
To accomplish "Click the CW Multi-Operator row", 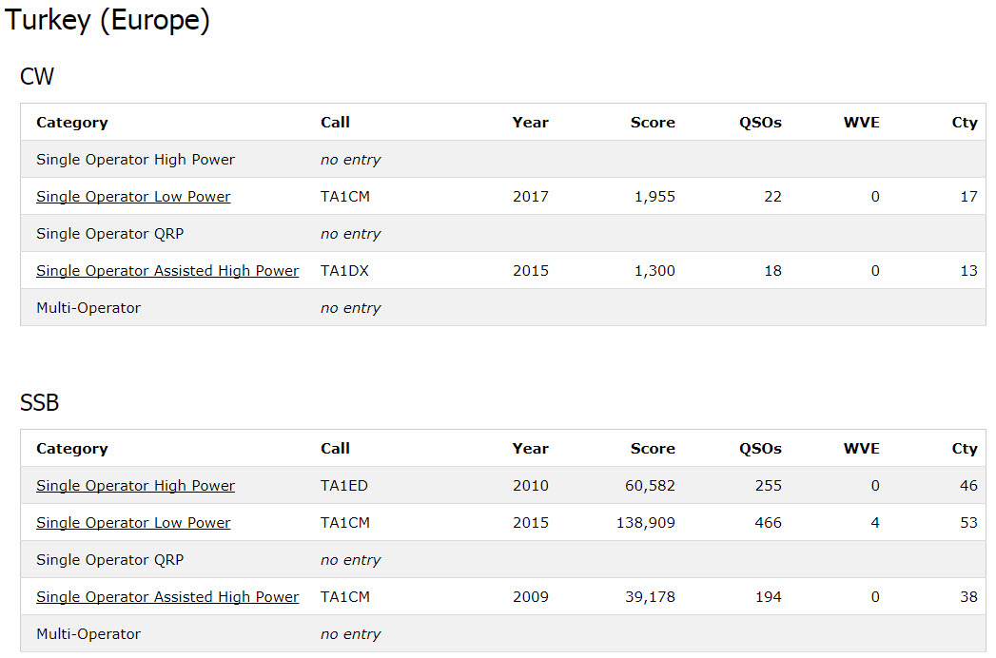I will 503,308.
